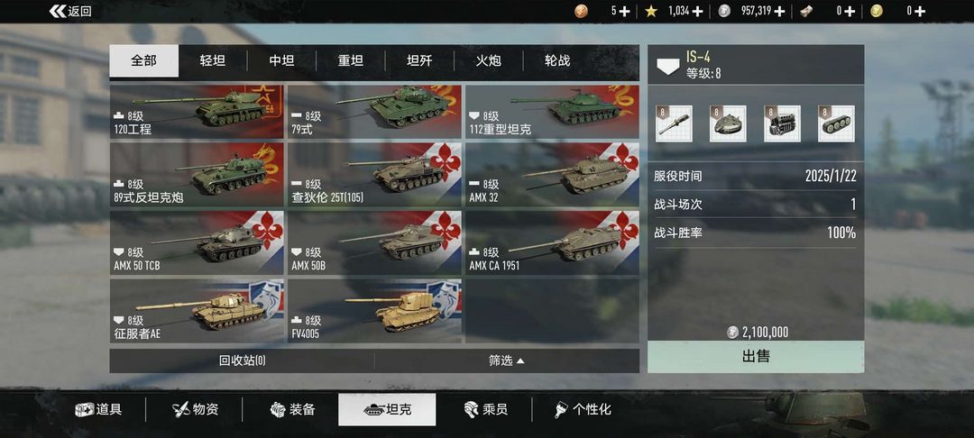Screen dimensions: 974x438
Task: Open the 乘员 crew section
Action: pyautogui.click(x=486, y=409)
